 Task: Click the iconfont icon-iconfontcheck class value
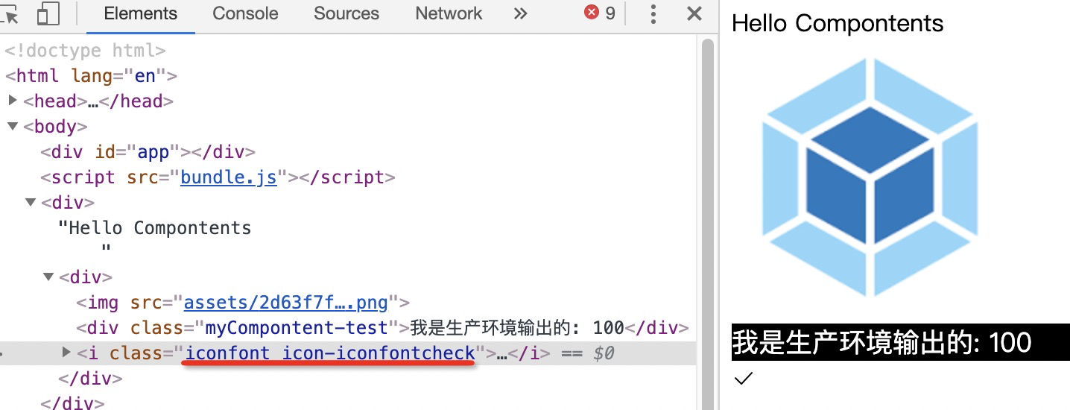point(330,353)
